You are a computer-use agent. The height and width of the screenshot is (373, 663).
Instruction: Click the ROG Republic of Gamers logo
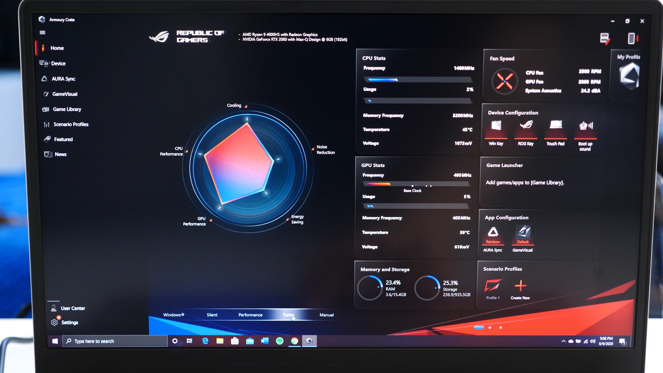(x=187, y=36)
